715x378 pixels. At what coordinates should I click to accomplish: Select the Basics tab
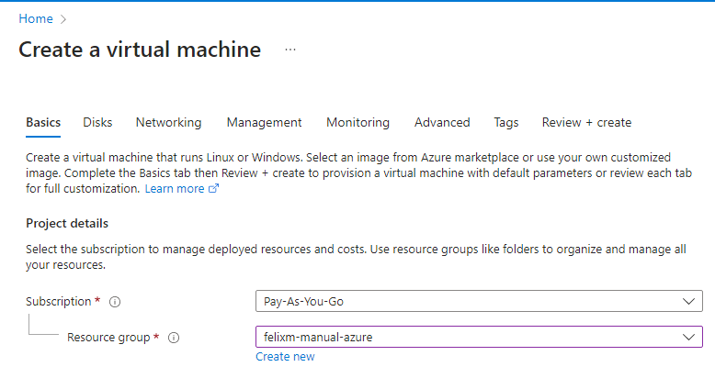[x=43, y=123]
